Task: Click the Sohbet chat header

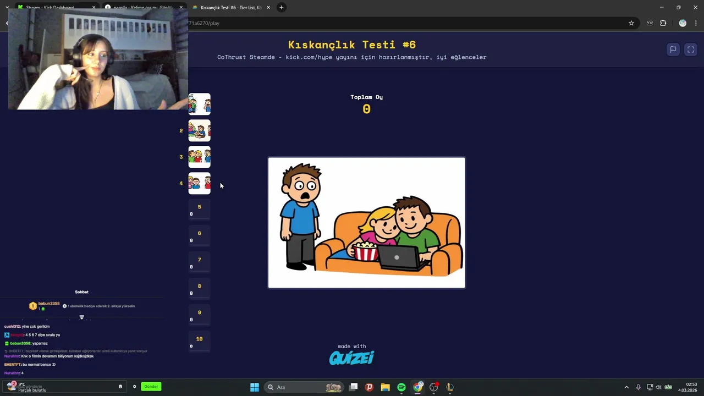Action: point(81,292)
